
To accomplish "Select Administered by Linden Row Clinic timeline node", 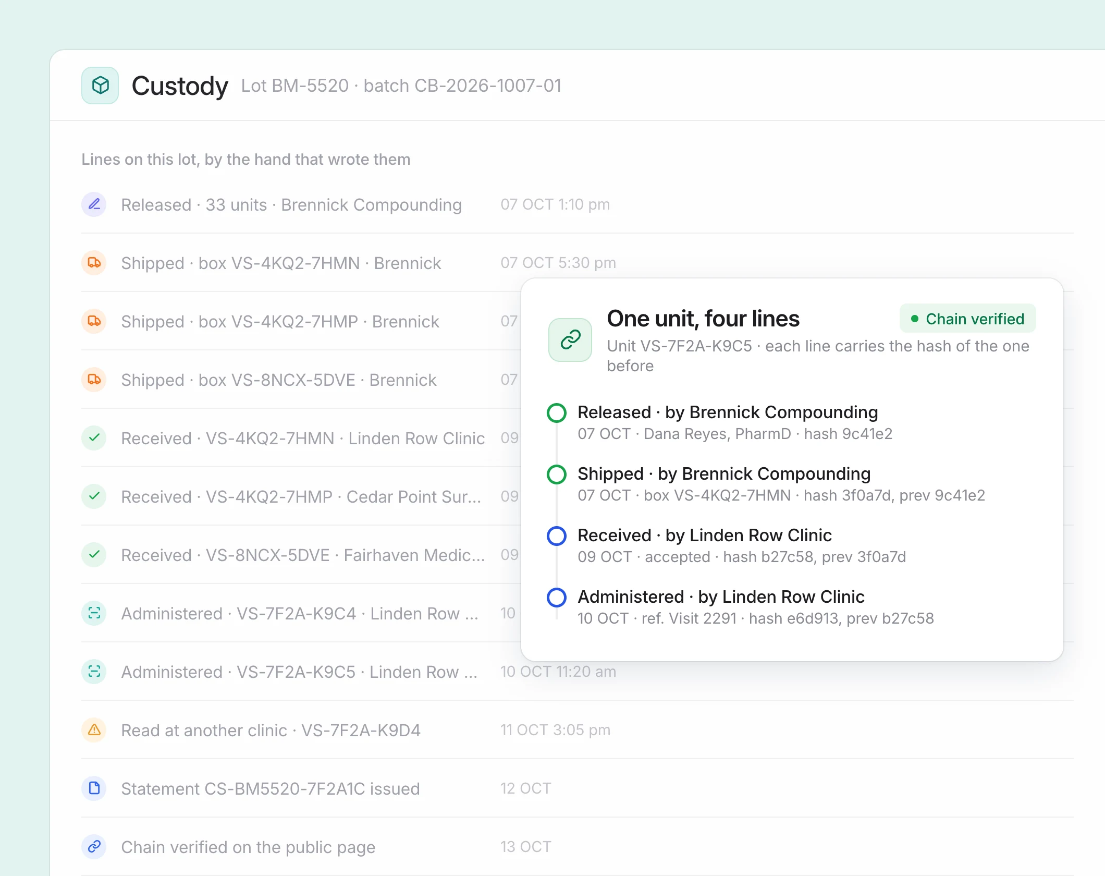I will pos(557,598).
